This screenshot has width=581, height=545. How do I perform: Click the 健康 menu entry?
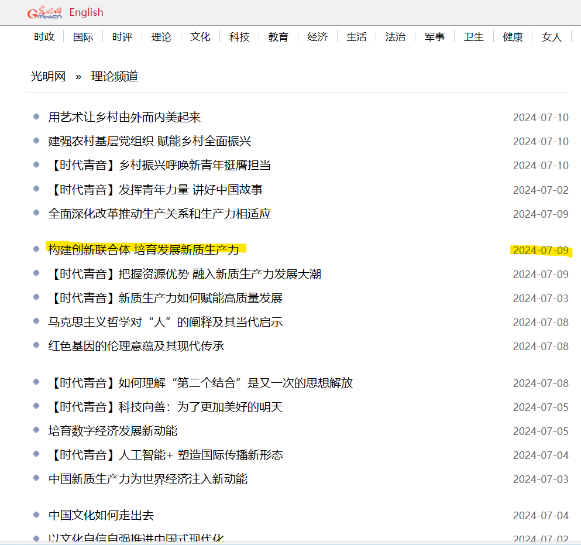[513, 37]
